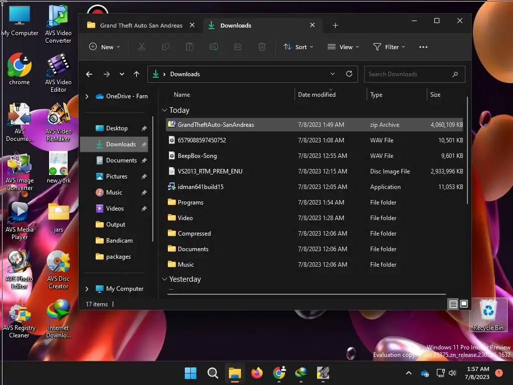
Task: Click the Cut scissors icon in toolbar
Action: [x=142, y=47]
